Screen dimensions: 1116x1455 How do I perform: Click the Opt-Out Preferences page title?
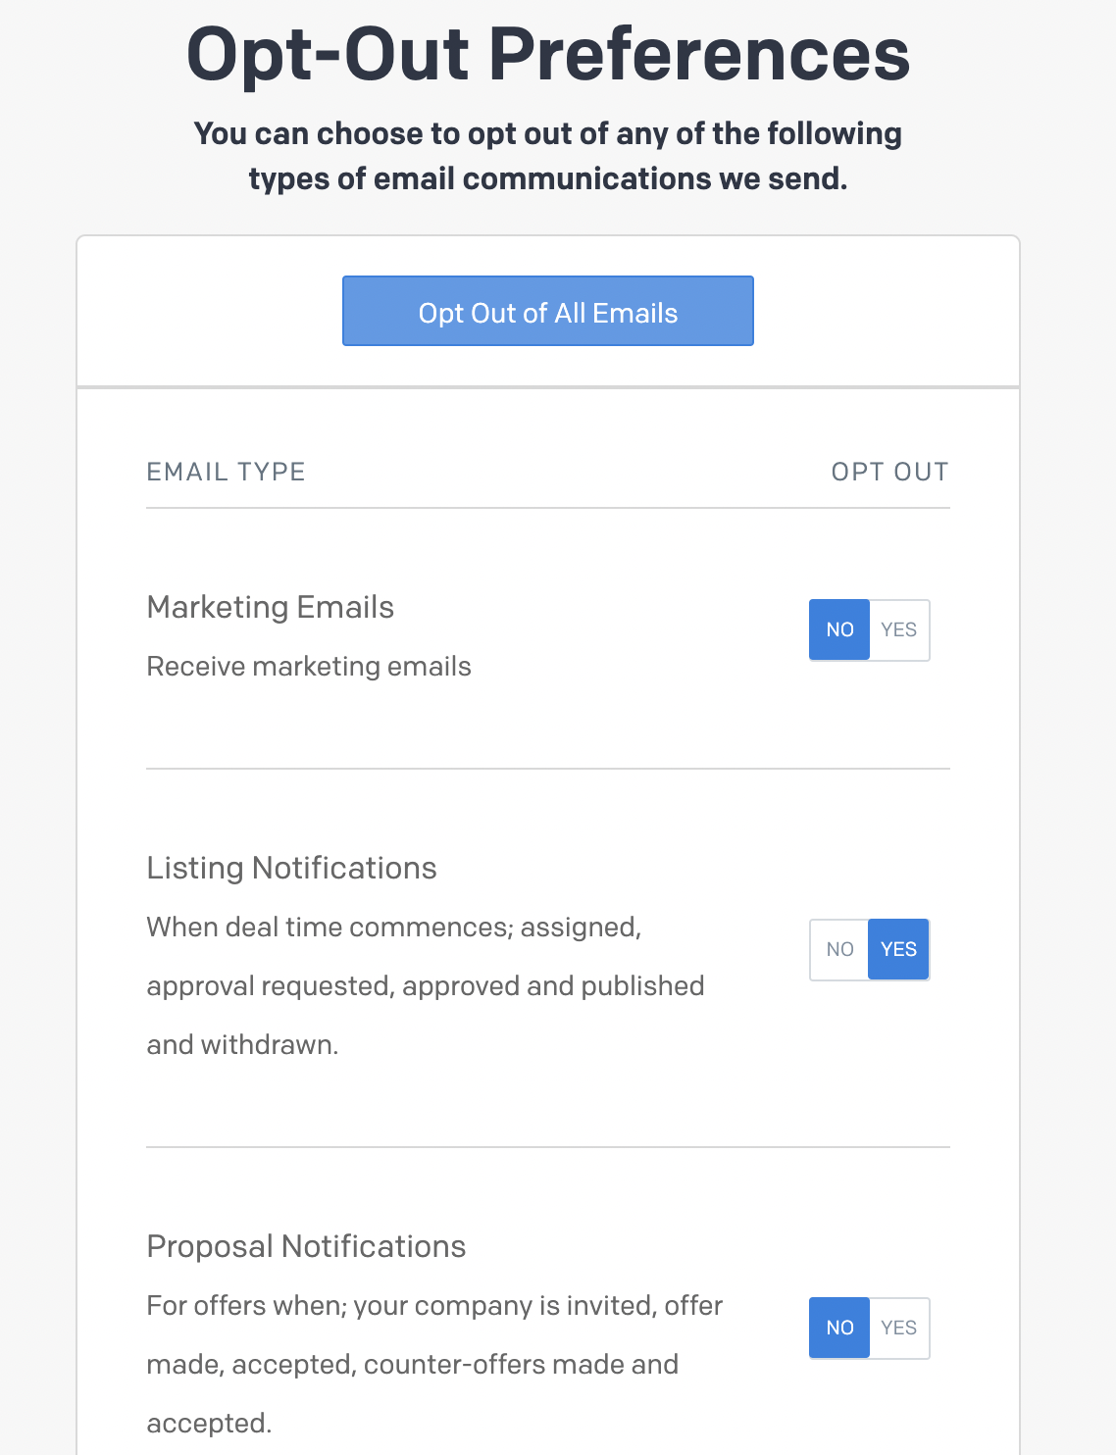[x=548, y=55]
